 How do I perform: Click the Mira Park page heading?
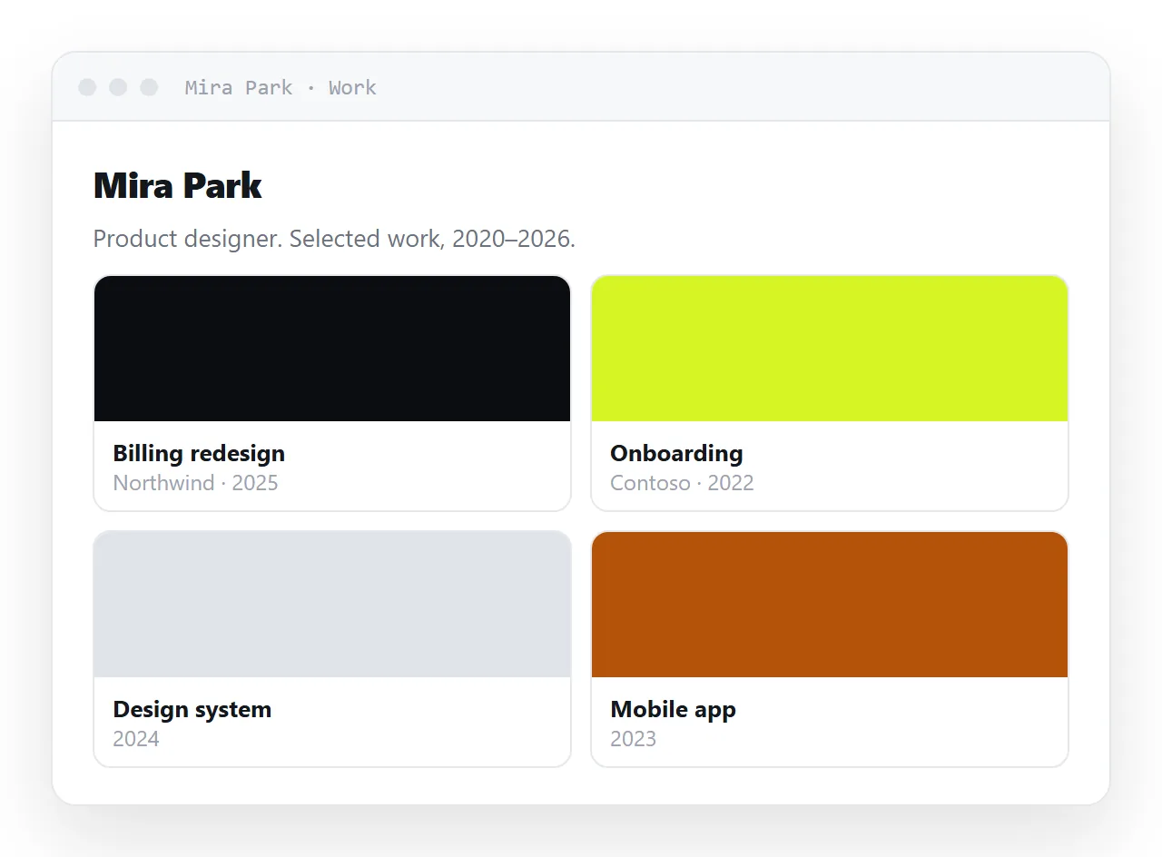coord(178,186)
